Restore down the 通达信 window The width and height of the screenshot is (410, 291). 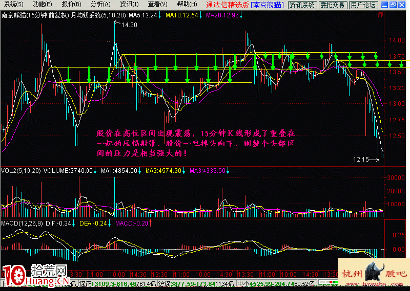click(393, 5)
